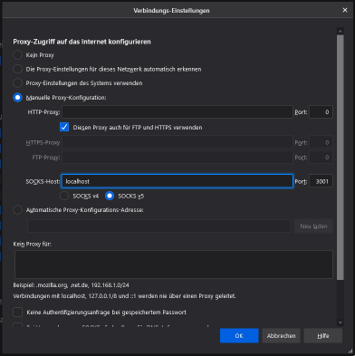This screenshot has height=356, width=355.
Task: Choose automatic proxy detection for this network
Action: (x=17, y=69)
